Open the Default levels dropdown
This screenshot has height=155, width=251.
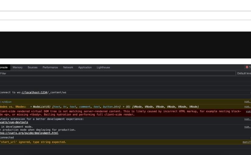244,73
